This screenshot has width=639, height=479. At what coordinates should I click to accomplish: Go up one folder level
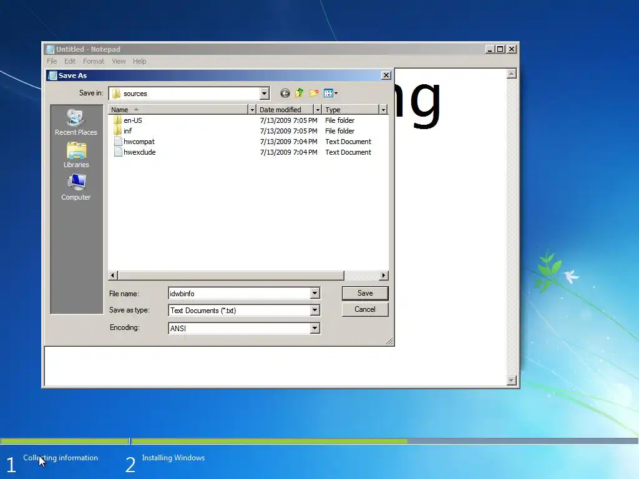click(x=300, y=94)
